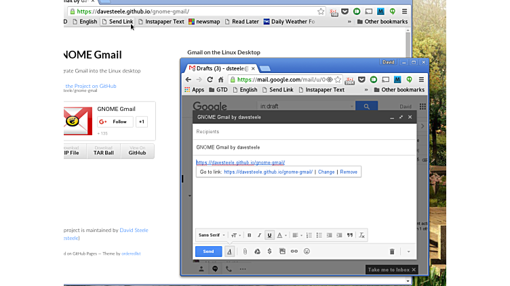Remove formatting with the Tx icon

[x=361, y=235]
